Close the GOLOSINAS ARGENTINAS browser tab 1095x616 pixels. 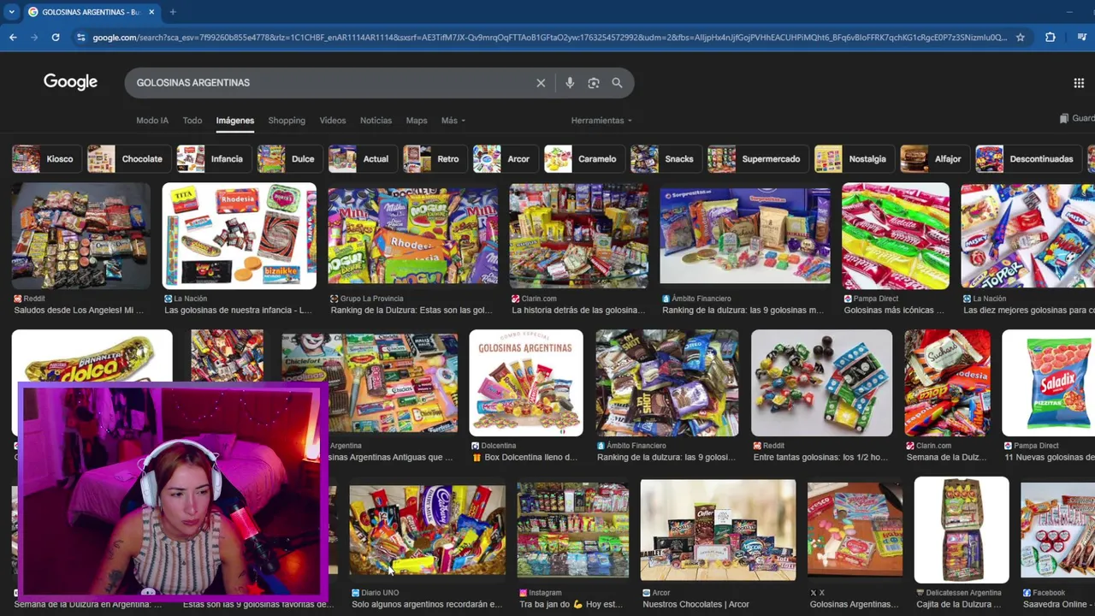coord(151,12)
